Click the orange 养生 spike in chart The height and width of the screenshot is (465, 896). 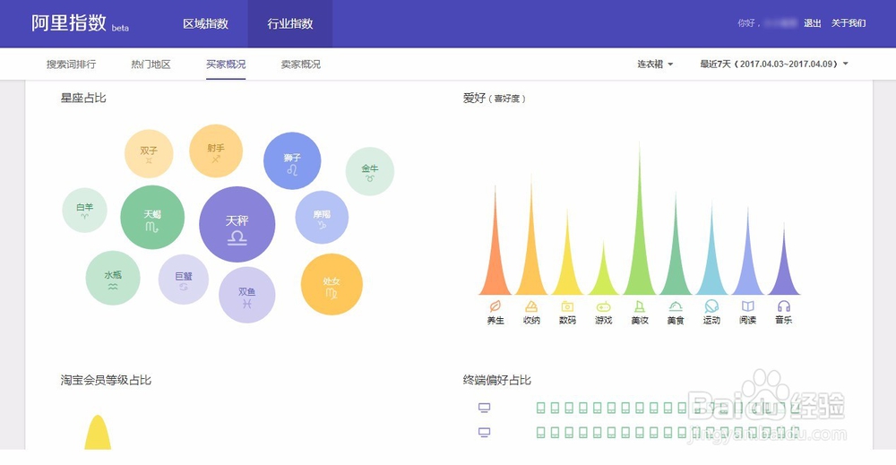pyautogui.click(x=495, y=263)
